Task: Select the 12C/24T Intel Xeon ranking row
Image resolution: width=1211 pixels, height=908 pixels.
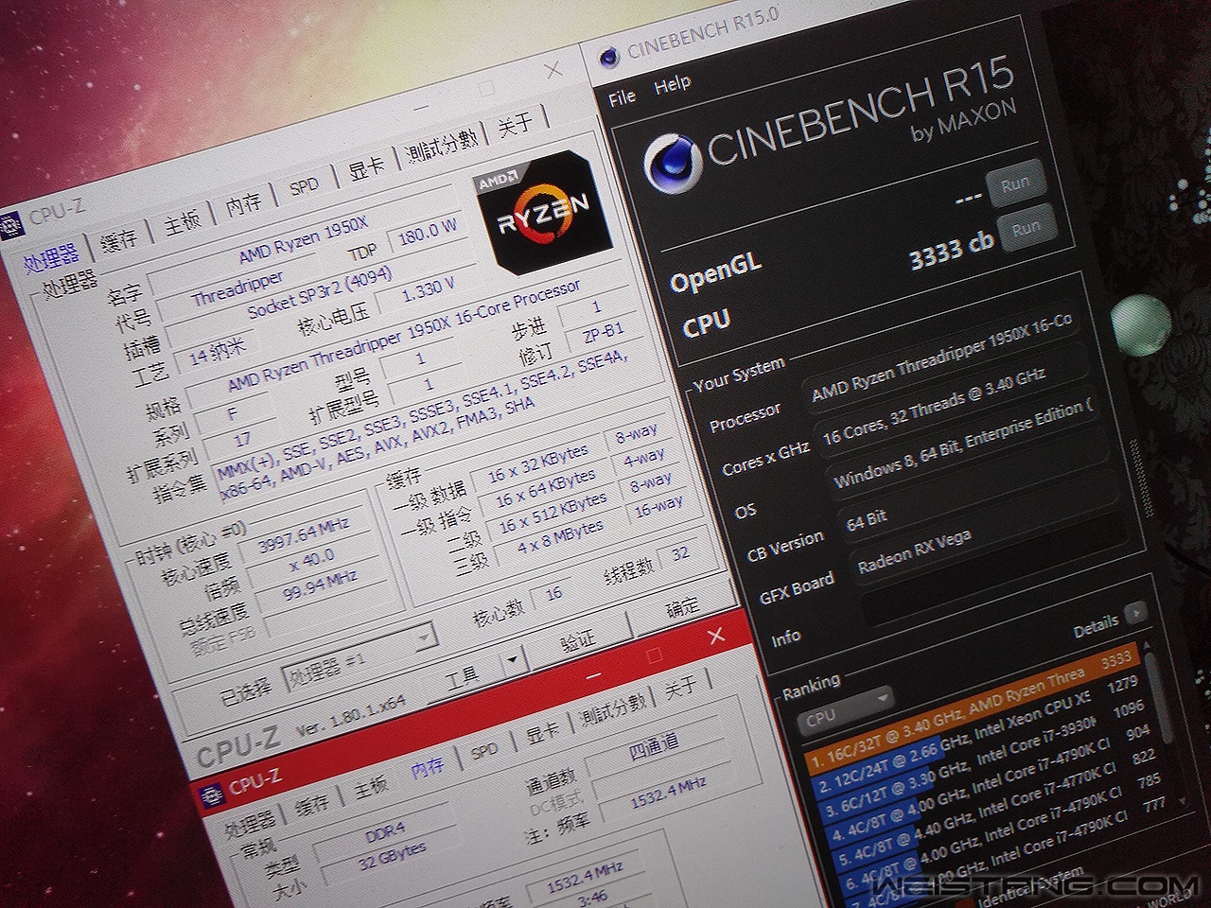Action: tap(974, 731)
